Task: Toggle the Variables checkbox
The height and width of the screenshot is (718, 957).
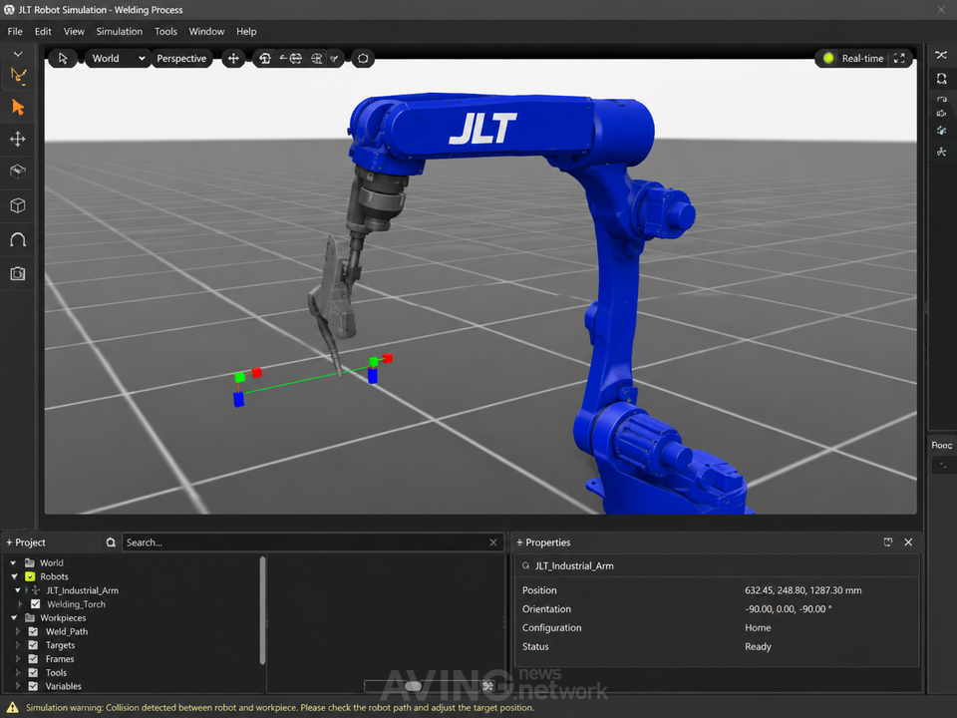Action: pyautogui.click(x=33, y=686)
